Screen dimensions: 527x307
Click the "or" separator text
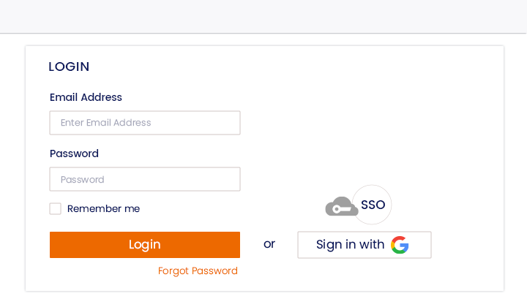[269, 244]
